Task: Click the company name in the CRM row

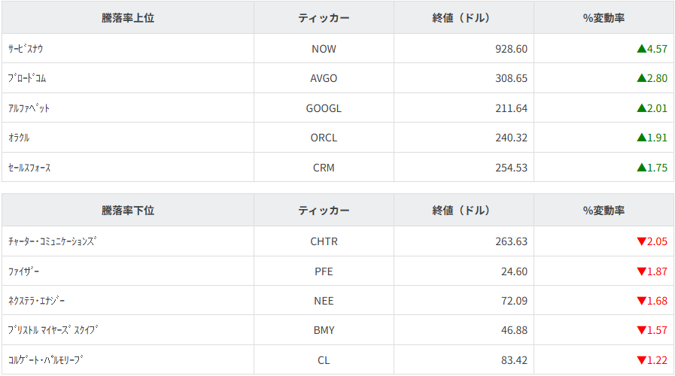Action: 29,168
